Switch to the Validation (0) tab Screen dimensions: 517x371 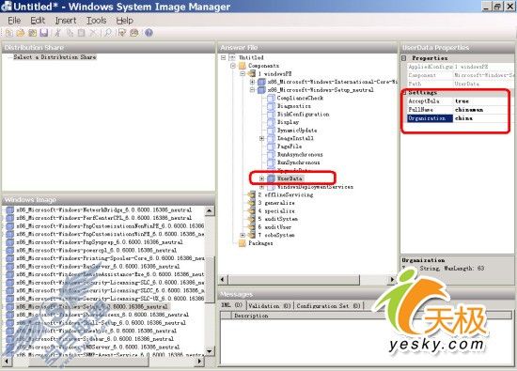(270, 306)
